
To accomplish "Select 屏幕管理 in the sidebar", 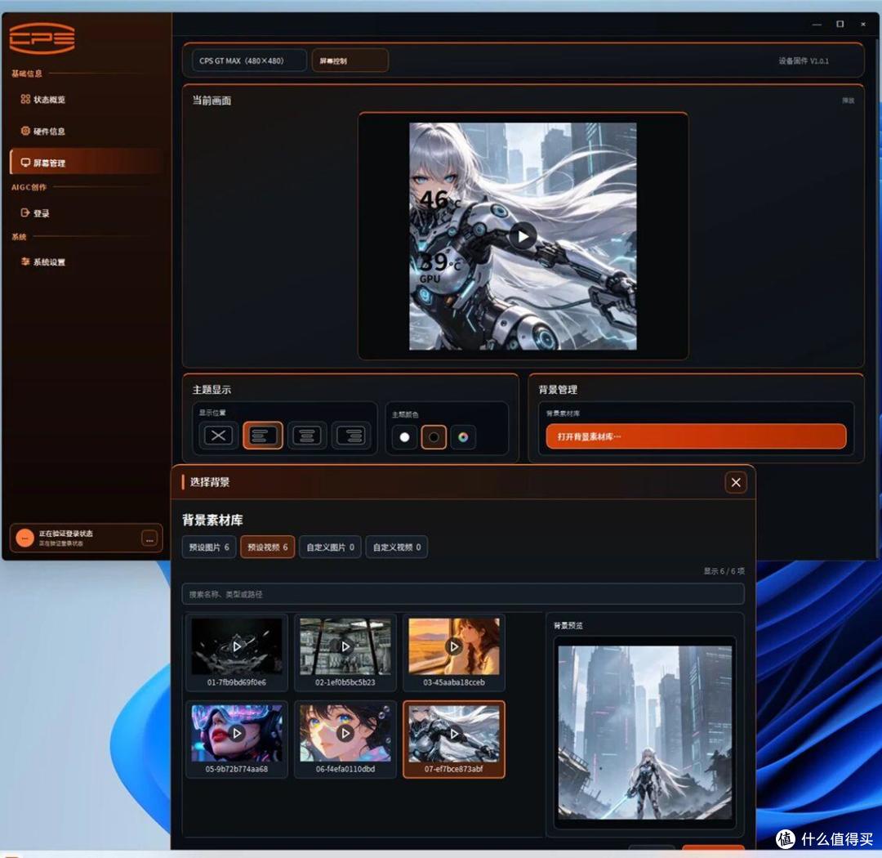I will 42,163.
